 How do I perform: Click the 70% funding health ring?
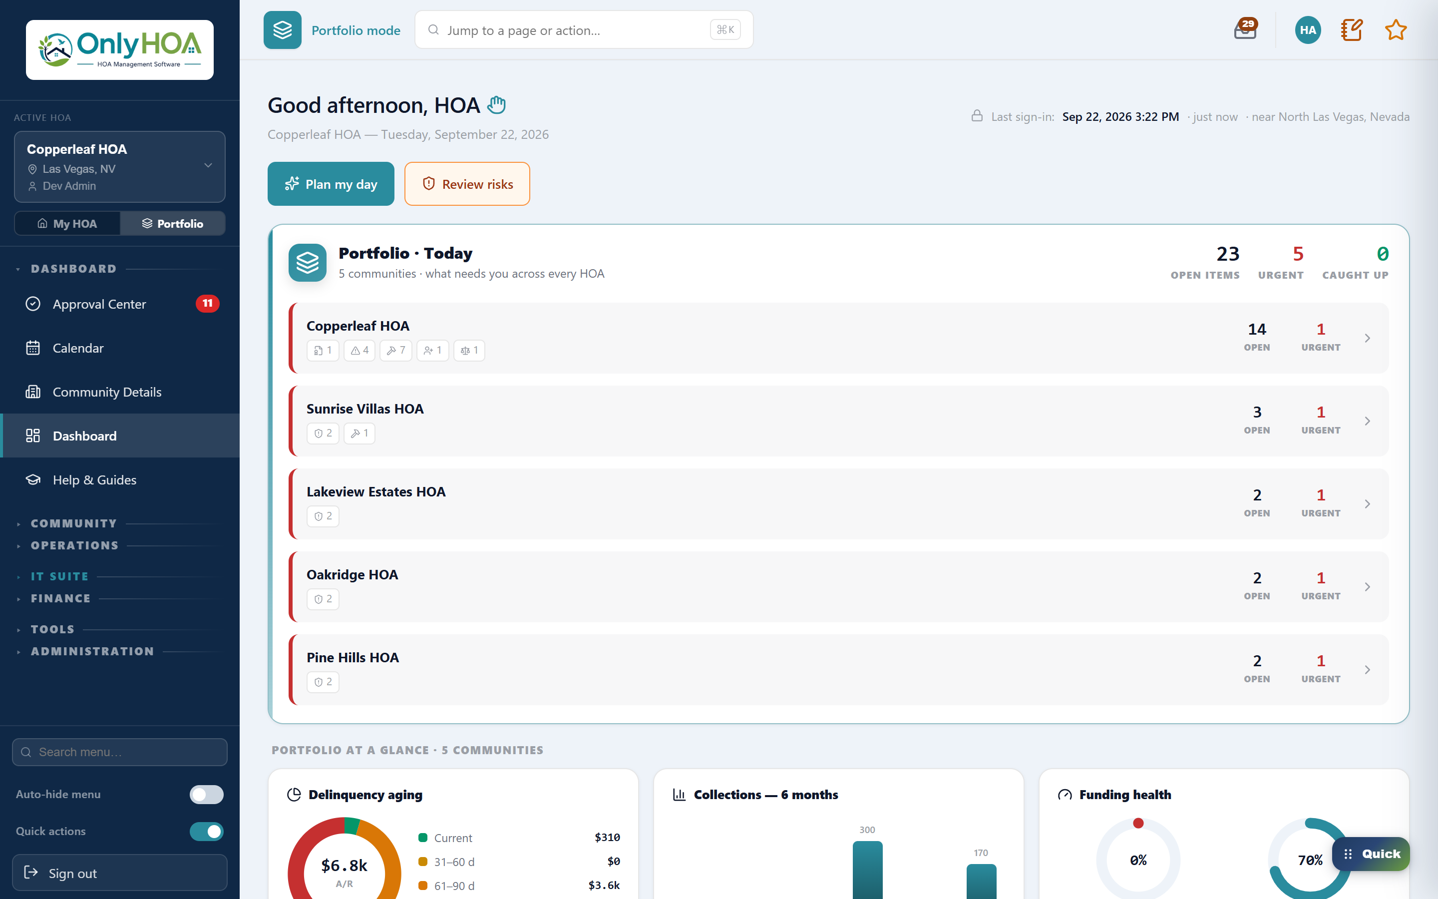[x=1310, y=859]
